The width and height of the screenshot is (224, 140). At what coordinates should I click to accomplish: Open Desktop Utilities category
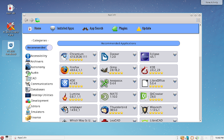tap(39, 95)
